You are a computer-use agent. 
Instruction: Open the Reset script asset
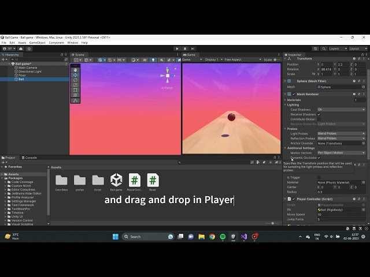point(153,182)
